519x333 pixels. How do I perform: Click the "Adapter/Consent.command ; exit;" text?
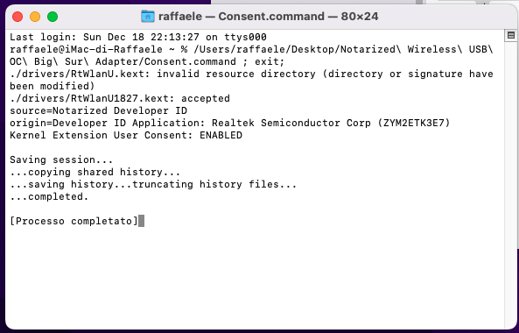point(190,61)
